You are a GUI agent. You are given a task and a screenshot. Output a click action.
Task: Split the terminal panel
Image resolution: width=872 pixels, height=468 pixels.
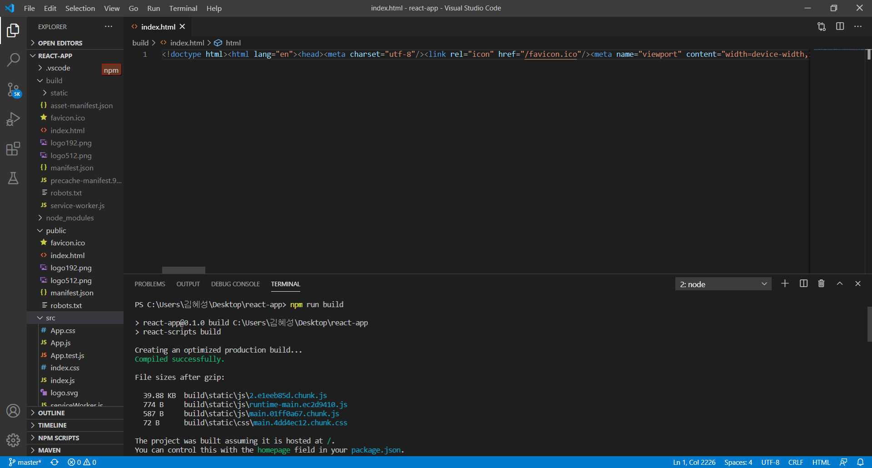coord(803,284)
